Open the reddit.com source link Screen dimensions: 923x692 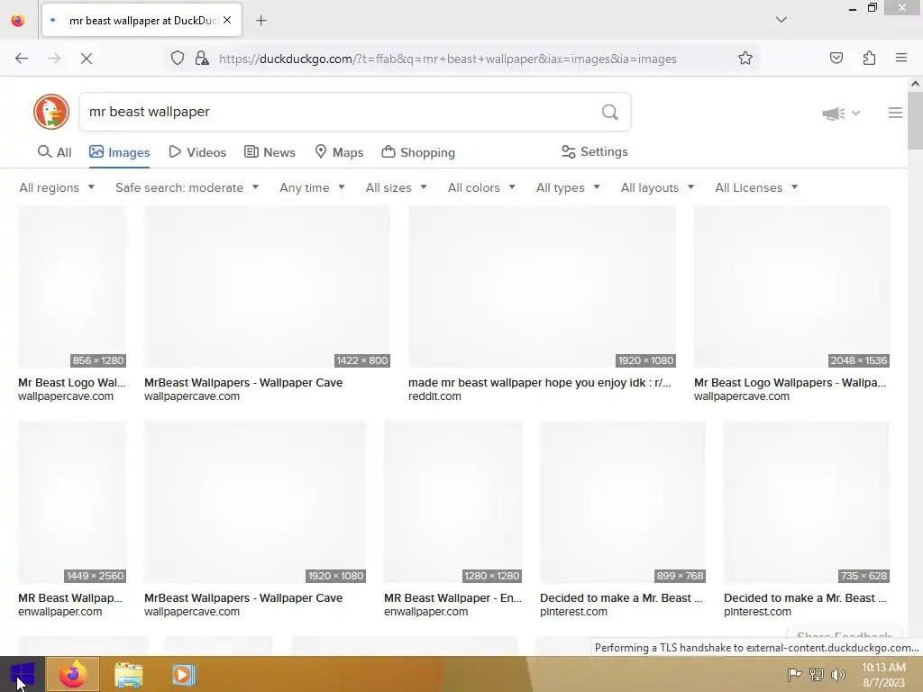[434, 396]
